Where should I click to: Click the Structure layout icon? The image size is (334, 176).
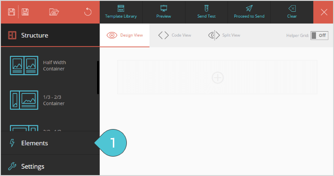pos(12,35)
